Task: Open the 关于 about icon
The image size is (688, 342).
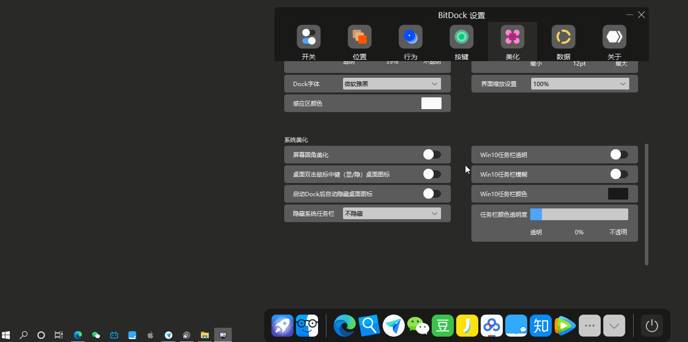Action: 614,37
